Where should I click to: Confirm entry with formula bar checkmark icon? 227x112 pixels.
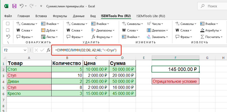pyautogui.click(x=42, y=50)
